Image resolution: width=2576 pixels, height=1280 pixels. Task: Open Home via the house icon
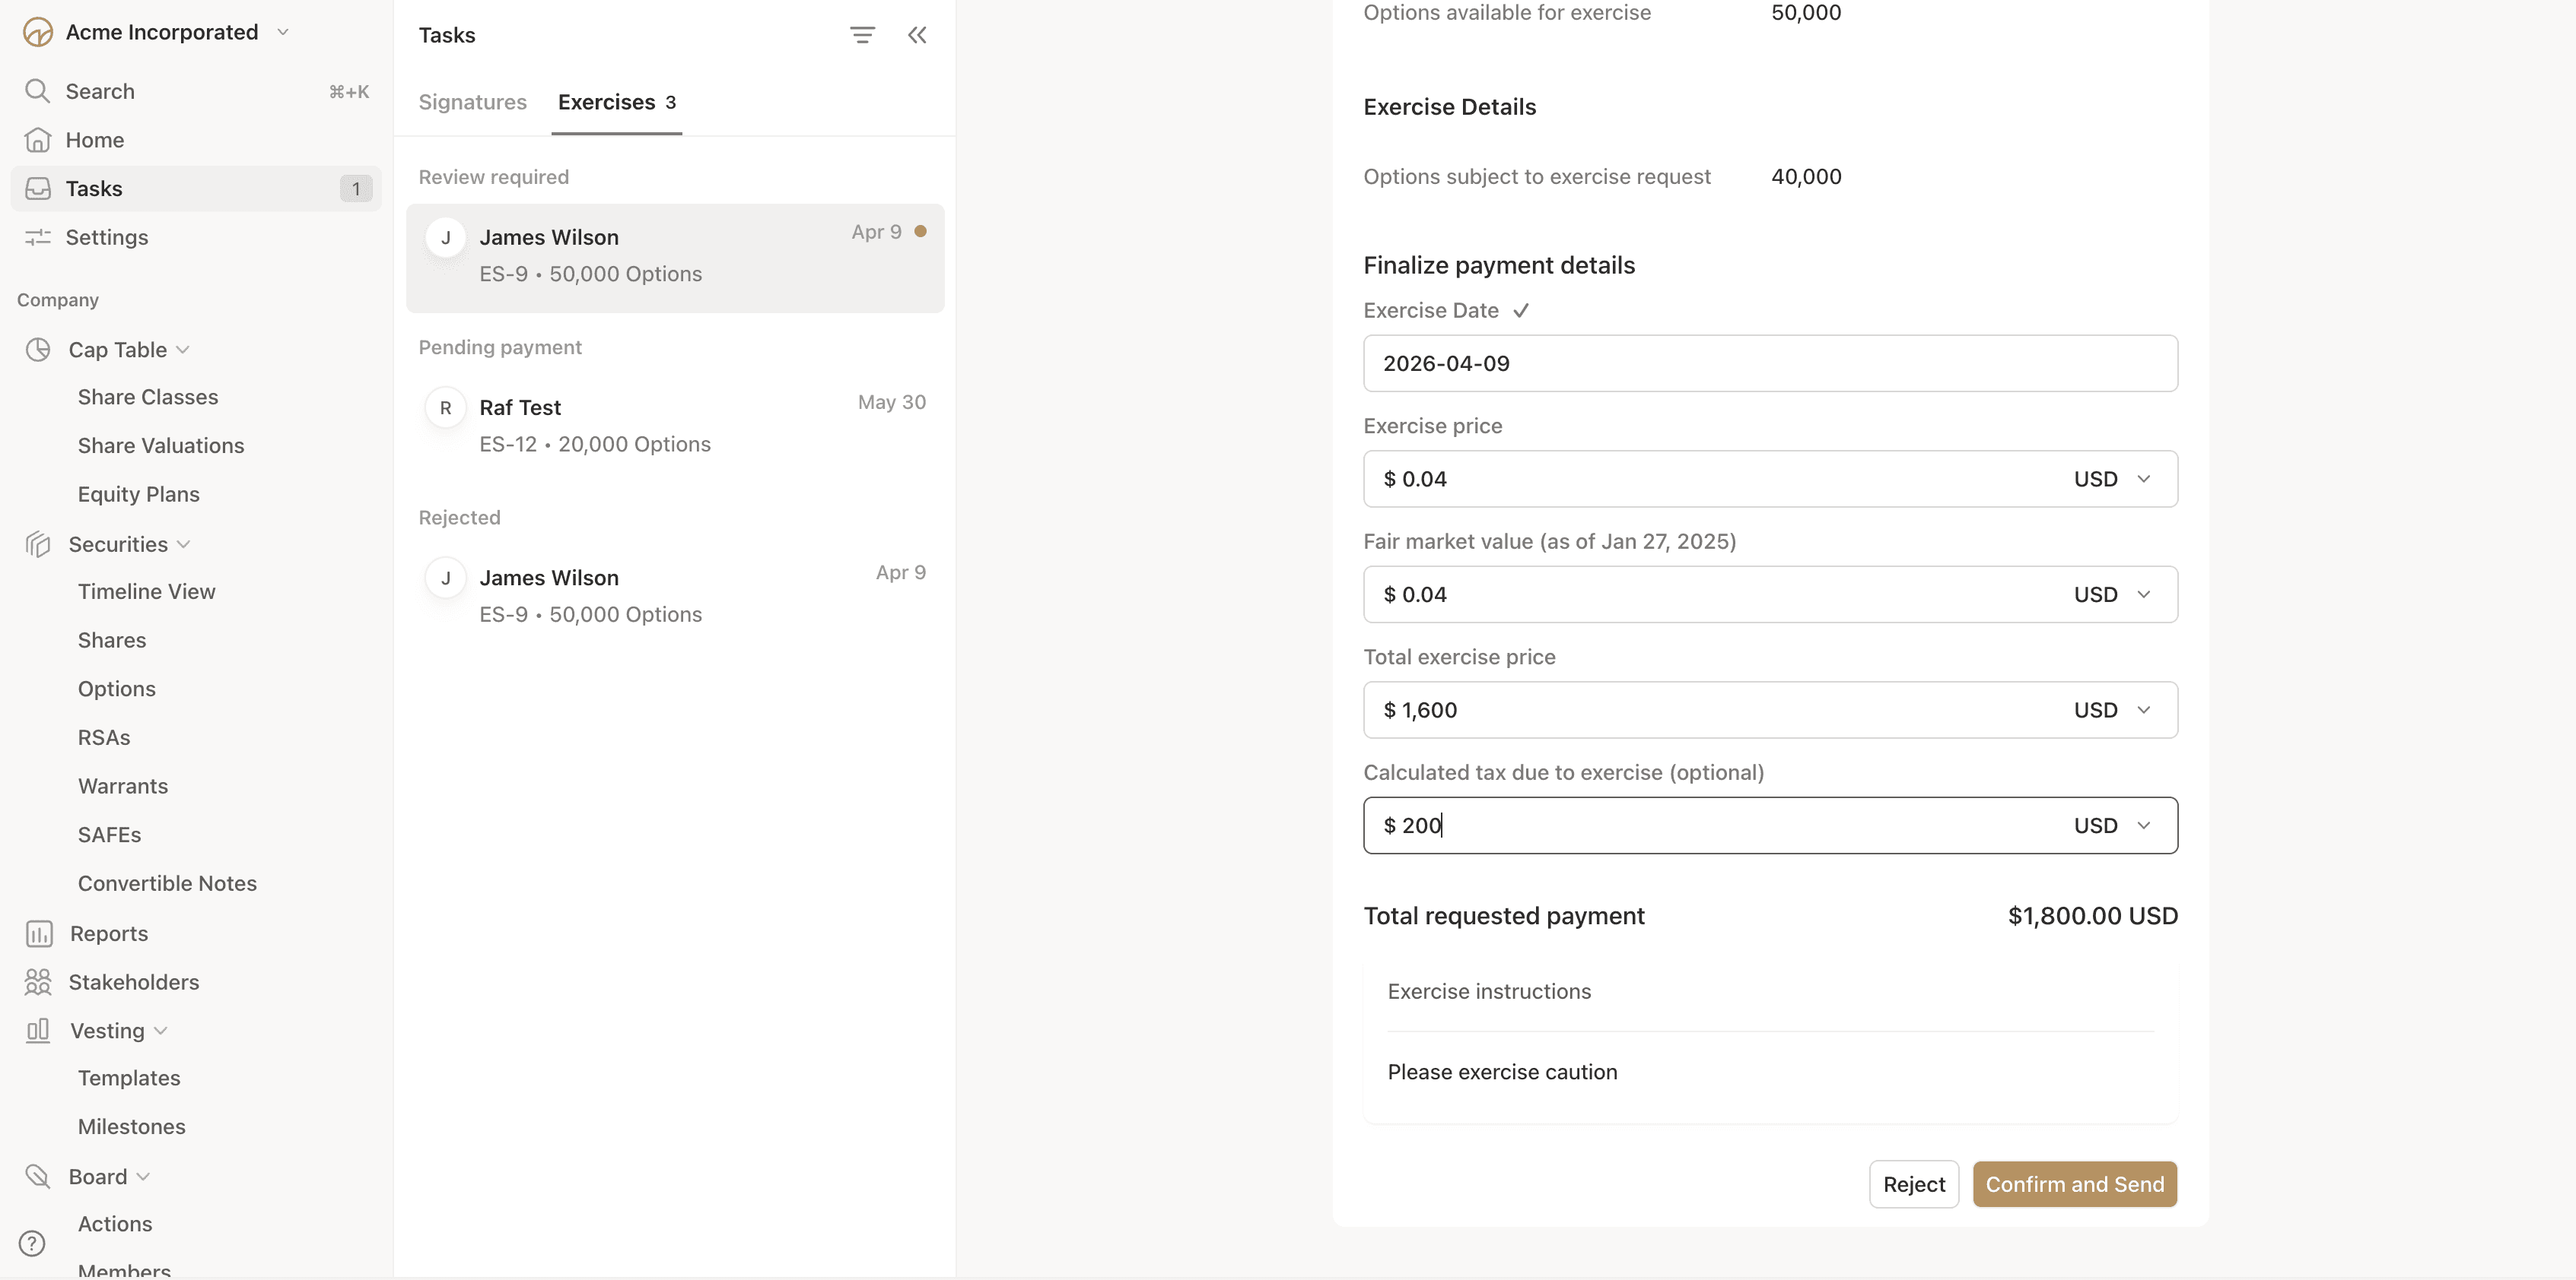click(x=37, y=140)
